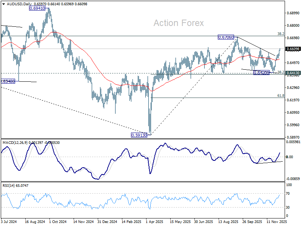Select the 0.64200 support price label
This screenshot has width=302, height=226.
point(261,73)
